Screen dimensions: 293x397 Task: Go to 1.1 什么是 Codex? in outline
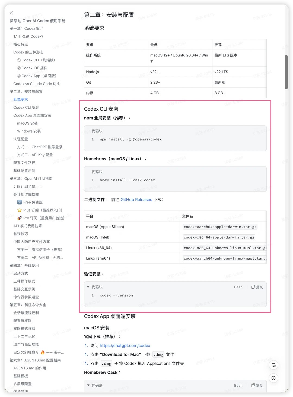click(28, 36)
